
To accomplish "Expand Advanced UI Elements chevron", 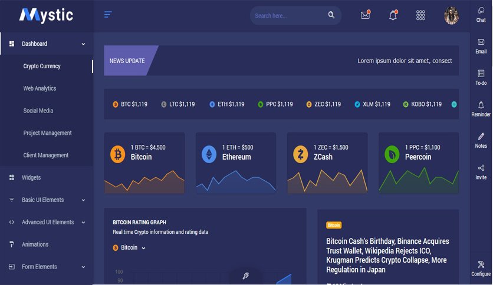I will 83,222.
